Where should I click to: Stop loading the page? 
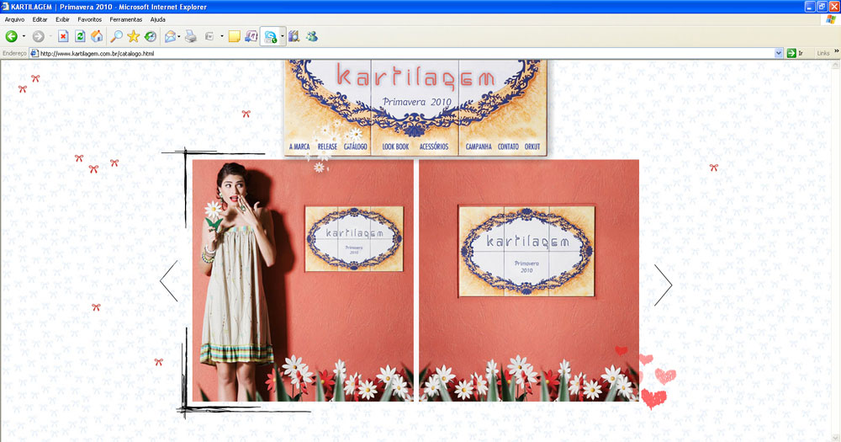tap(63, 36)
